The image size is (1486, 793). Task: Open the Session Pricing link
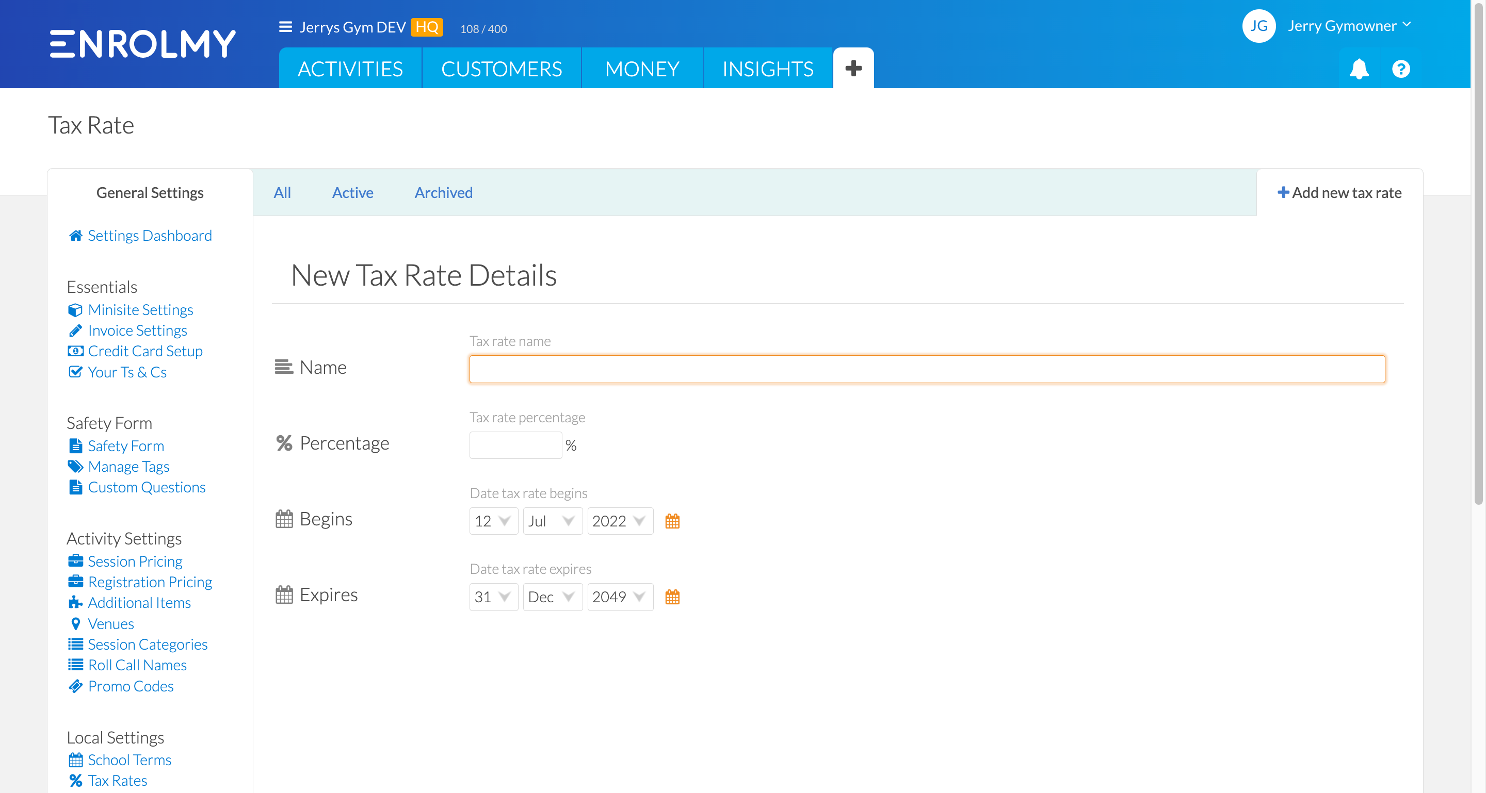click(x=135, y=561)
